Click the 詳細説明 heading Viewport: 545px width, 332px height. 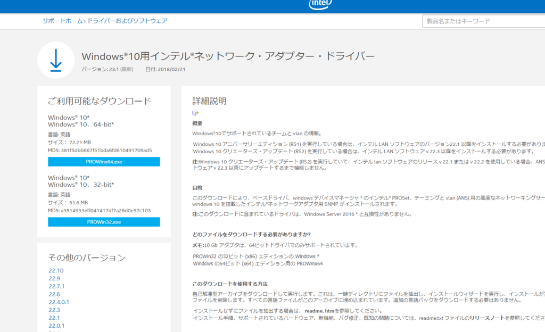point(209,101)
